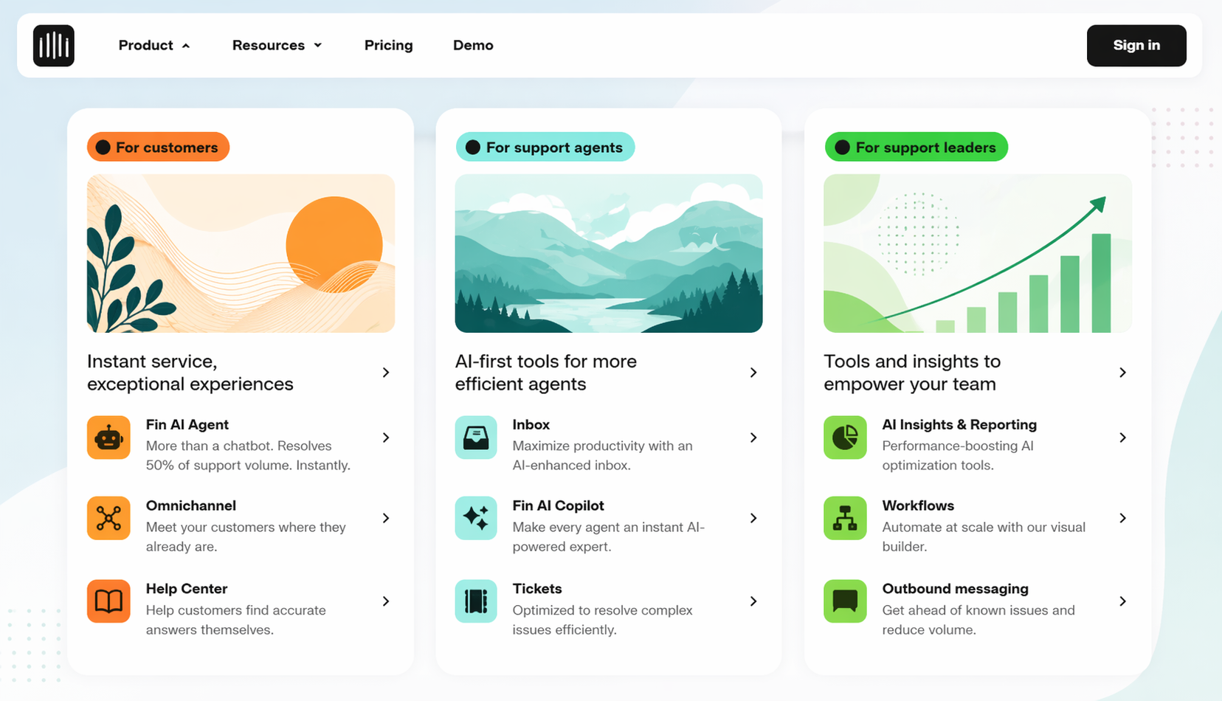This screenshot has height=701, width=1222.
Task: Click the arrow next to Outbound messaging
Action: [1122, 601]
